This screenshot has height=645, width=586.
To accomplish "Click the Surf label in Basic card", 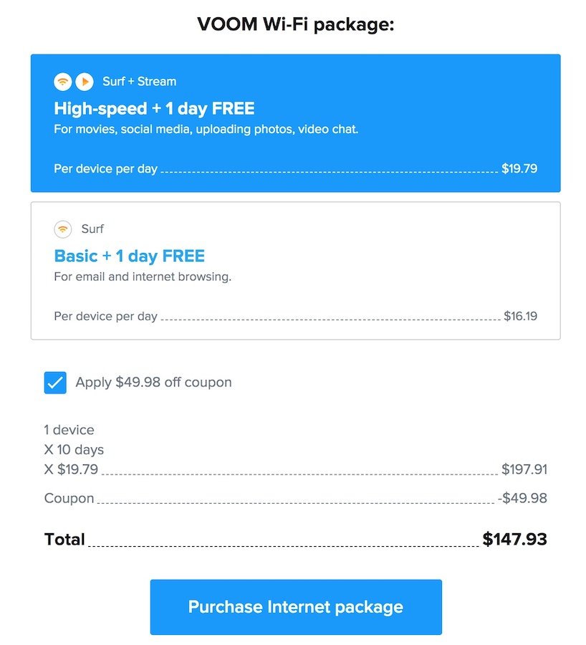I will tap(92, 229).
